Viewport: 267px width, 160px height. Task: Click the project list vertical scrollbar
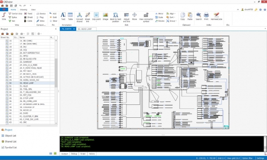click(x=56, y=73)
